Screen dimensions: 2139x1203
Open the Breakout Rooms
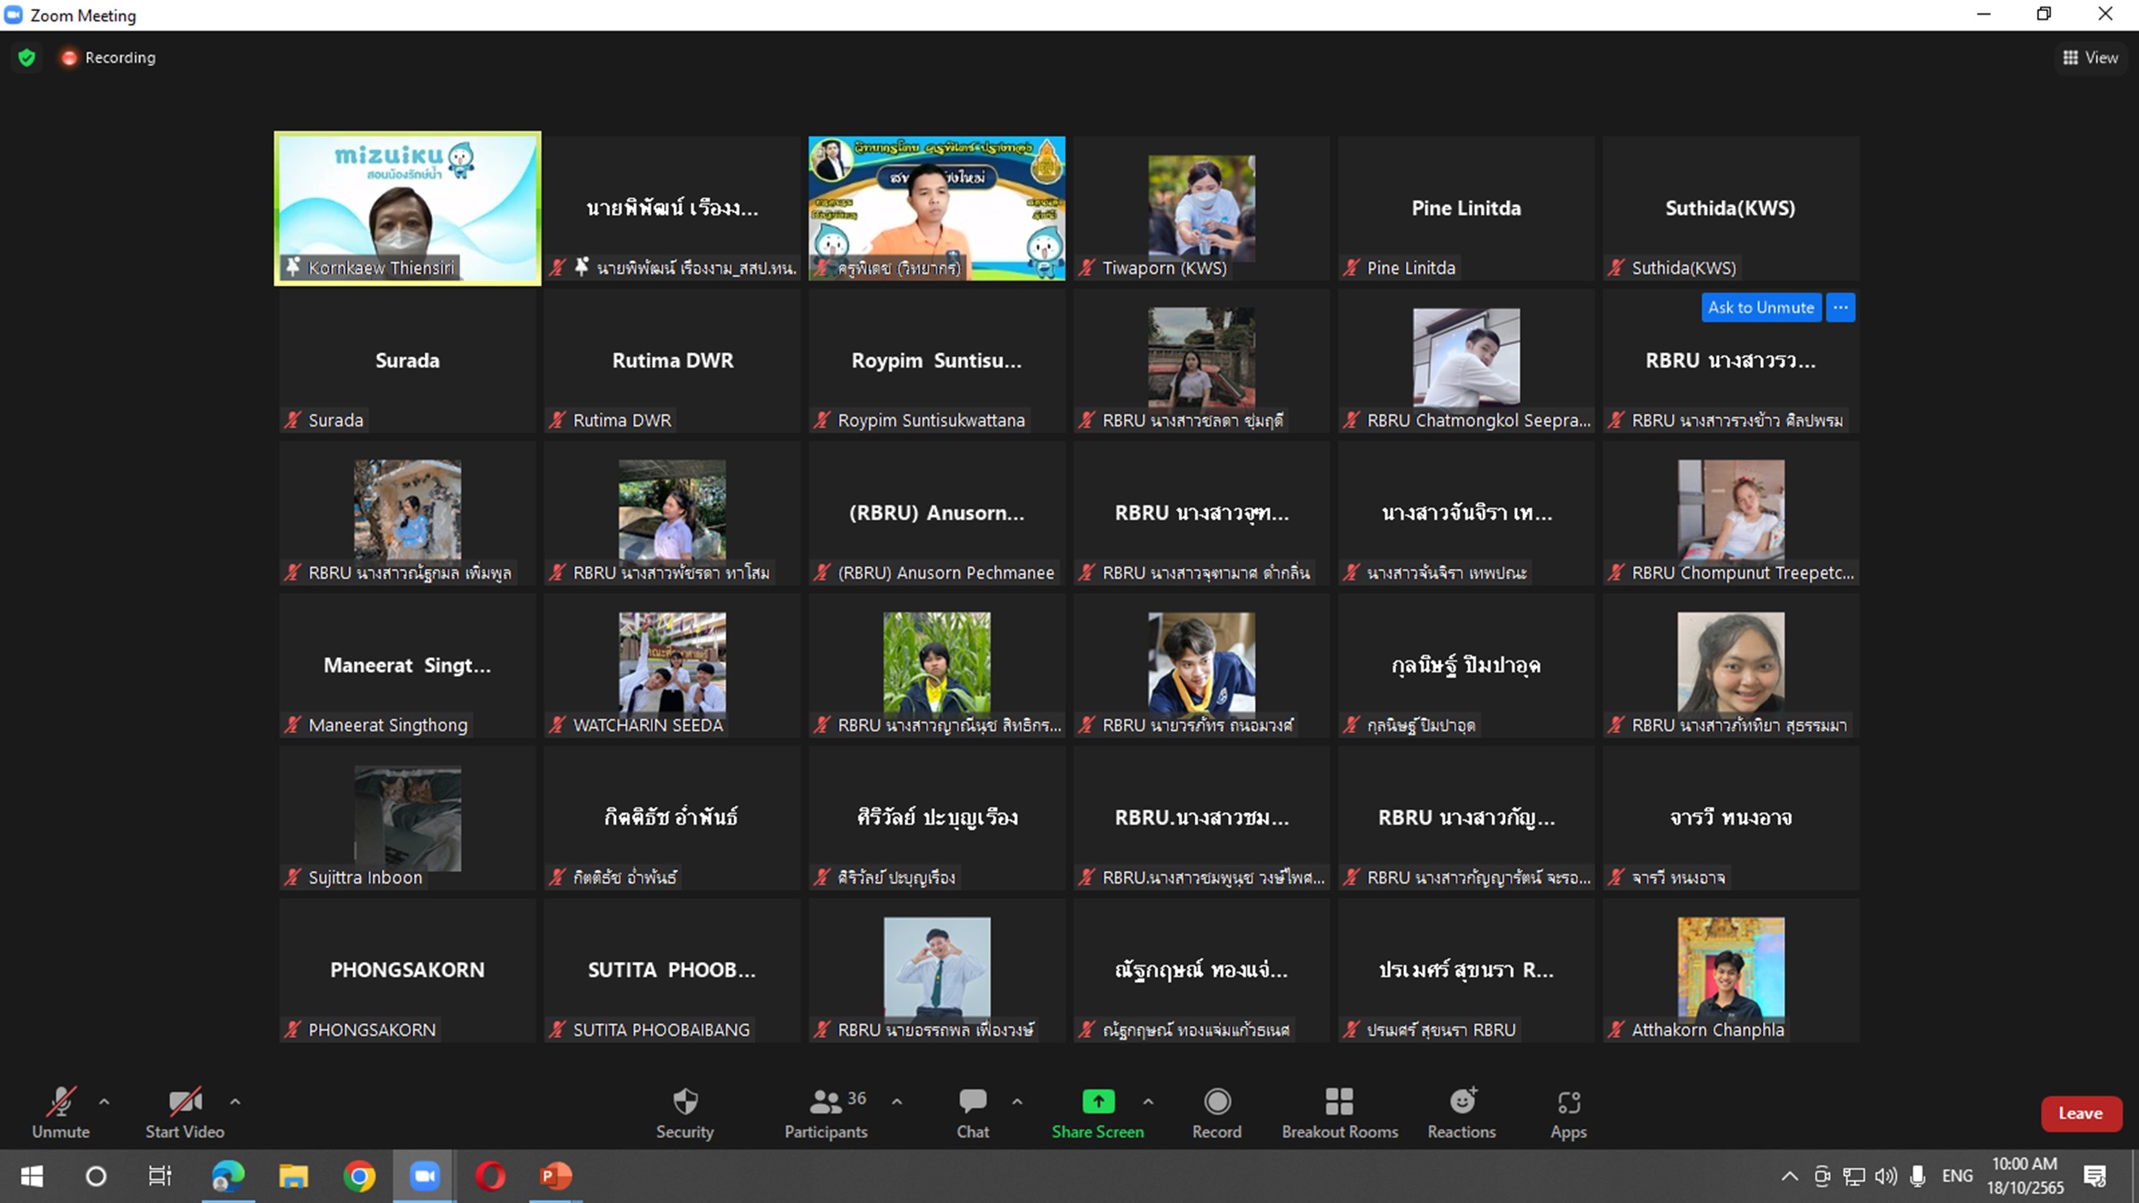(x=1339, y=1111)
